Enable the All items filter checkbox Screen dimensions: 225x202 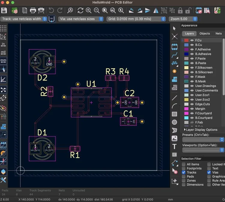(184, 164)
